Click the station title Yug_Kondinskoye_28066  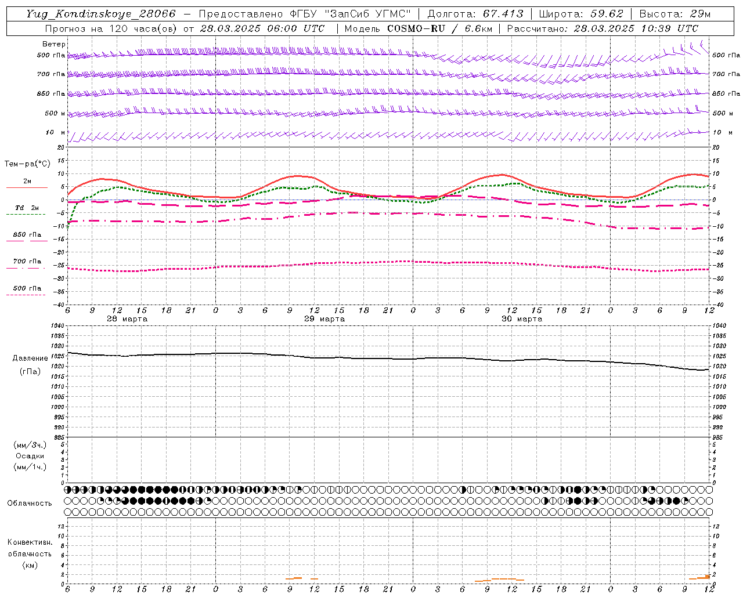101,14
